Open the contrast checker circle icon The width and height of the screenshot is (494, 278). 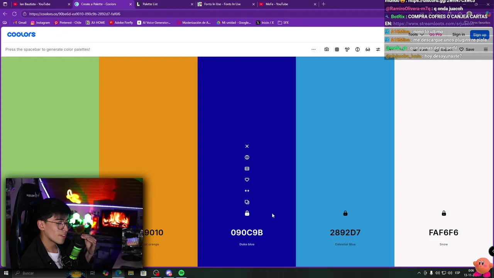click(357, 49)
